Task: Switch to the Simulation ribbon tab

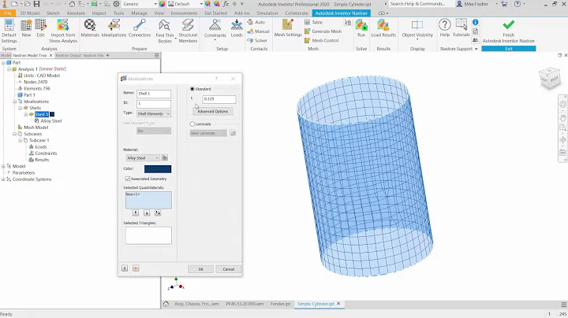Action: [x=267, y=13]
